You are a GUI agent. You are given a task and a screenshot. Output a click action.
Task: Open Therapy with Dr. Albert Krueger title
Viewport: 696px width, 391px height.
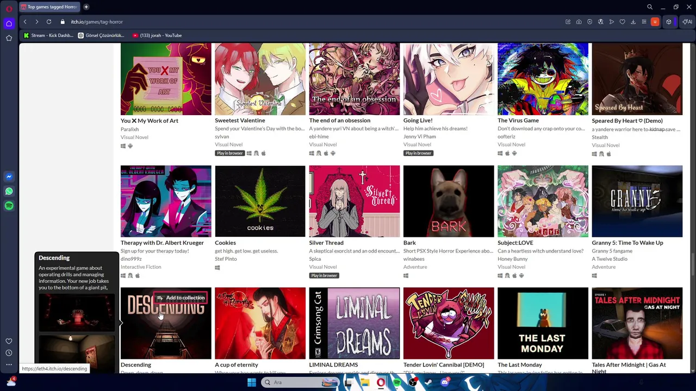coord(162,243)
